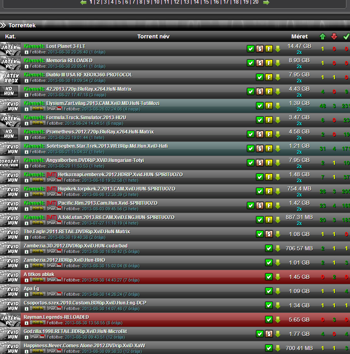
Task: Click the HD HUN category icon beside Prometheus
Action: click(x=10, y=134)
